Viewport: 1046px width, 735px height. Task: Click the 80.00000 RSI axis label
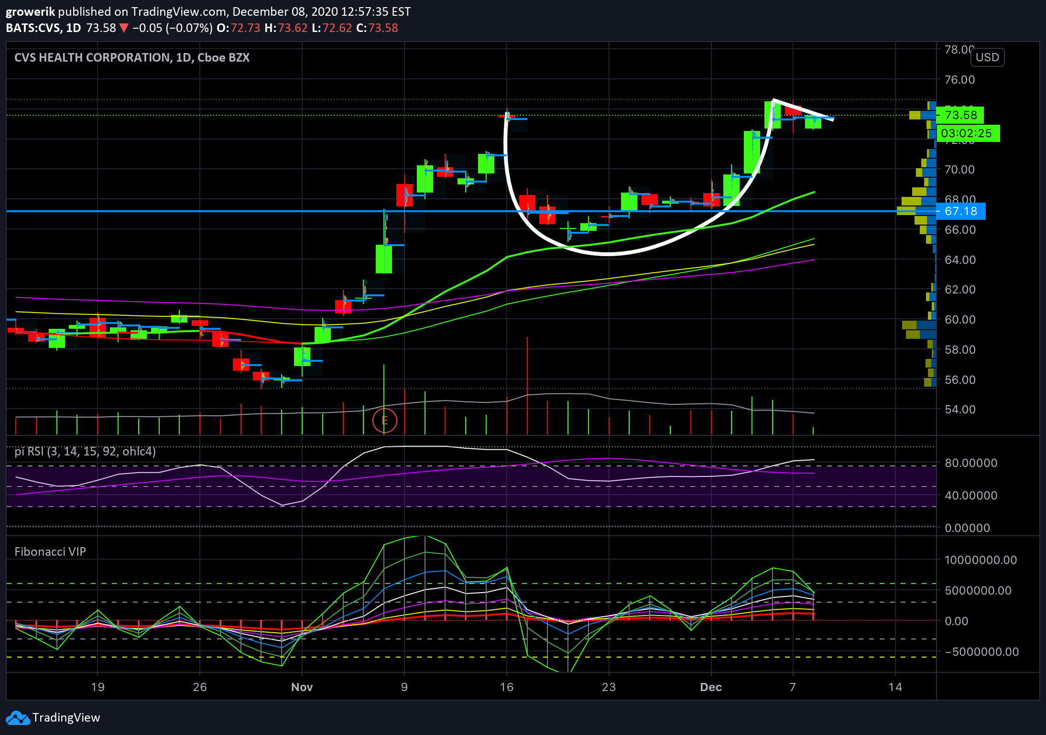(x=971, y=463)
